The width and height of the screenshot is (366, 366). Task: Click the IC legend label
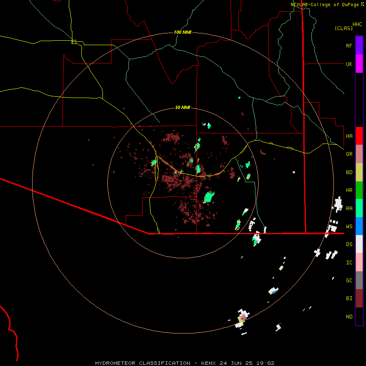349,262
